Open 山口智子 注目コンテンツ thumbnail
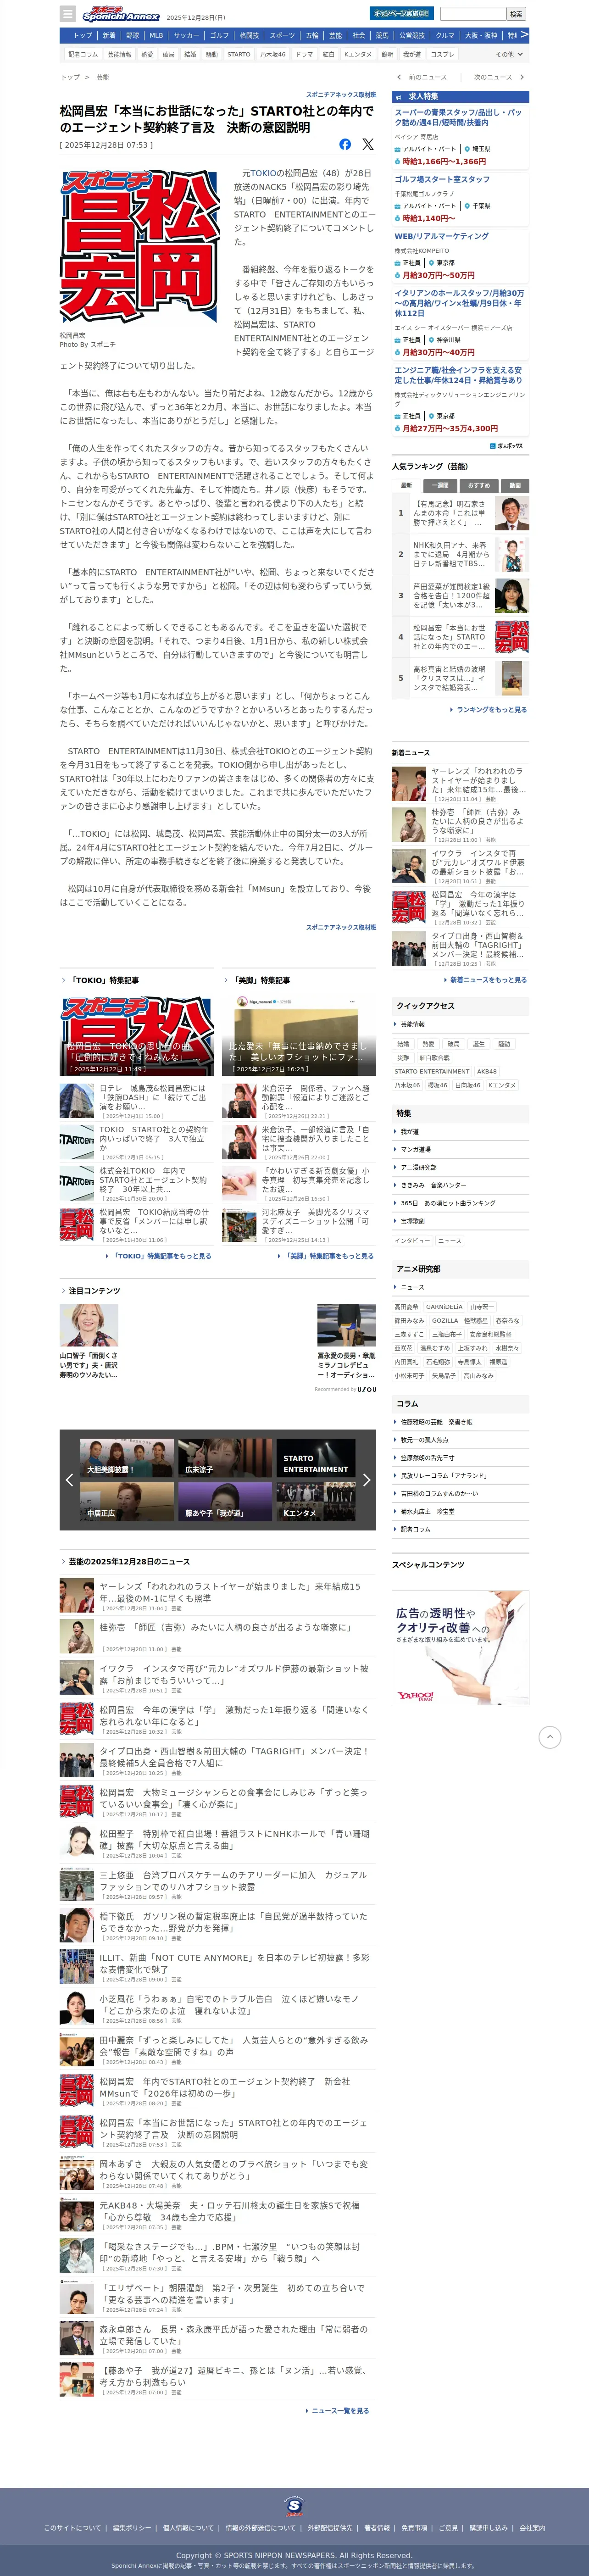This screenshot has height=2576, width=589. (89, 1325)
